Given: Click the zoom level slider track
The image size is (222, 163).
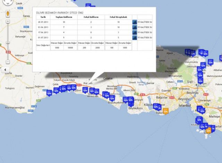Looking at the screenshot, I should click(8, 42).
